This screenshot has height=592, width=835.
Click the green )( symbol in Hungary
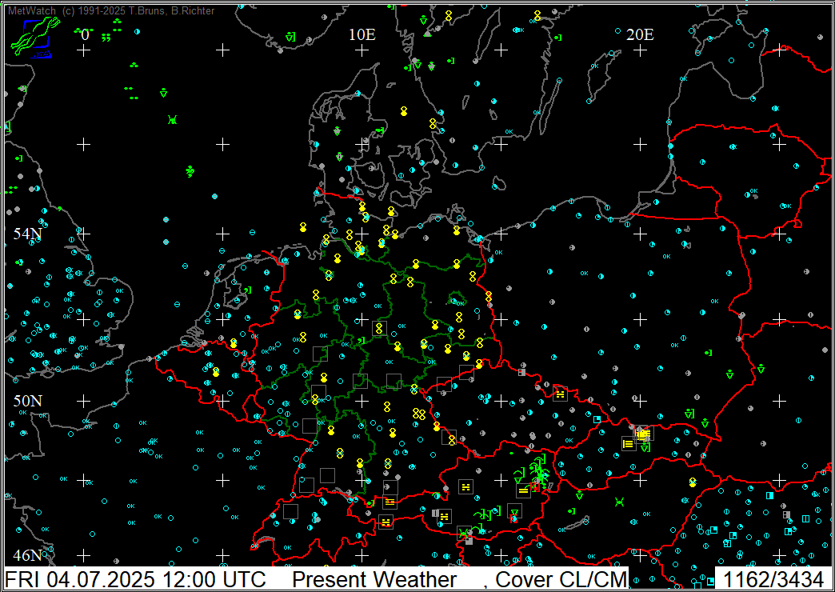pyautogui.click(x=619, y=502)
